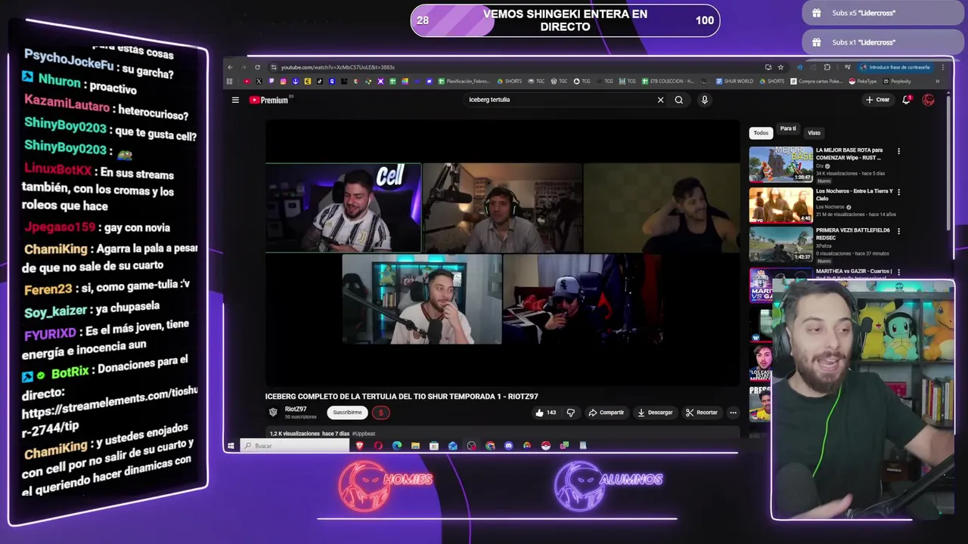Bookmark the page with the star icon
Screen dimensions: 968x544
(780, 67)
